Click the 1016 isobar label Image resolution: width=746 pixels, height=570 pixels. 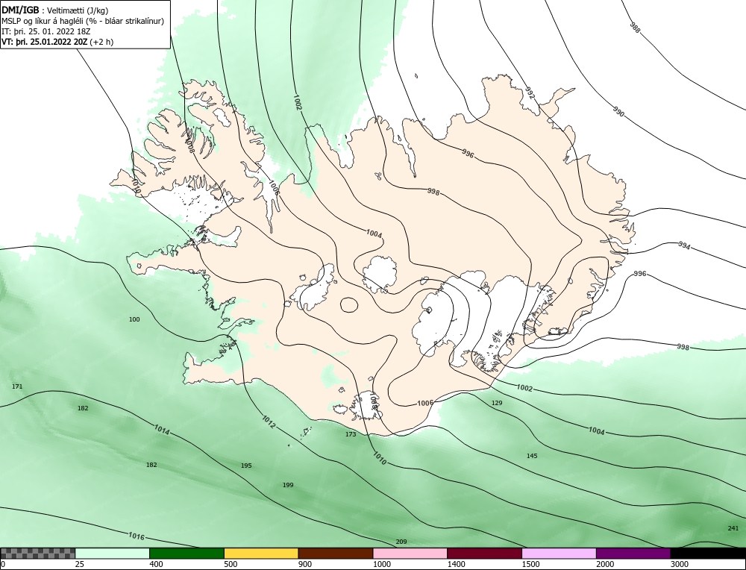coord(136,536)
